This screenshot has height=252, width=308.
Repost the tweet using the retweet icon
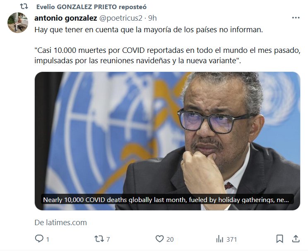99,239
